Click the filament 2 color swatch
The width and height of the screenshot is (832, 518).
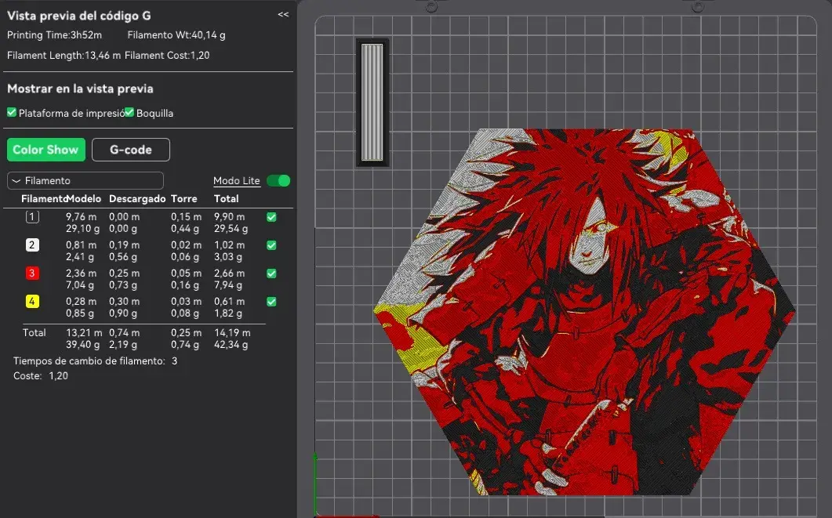(31, 245)
